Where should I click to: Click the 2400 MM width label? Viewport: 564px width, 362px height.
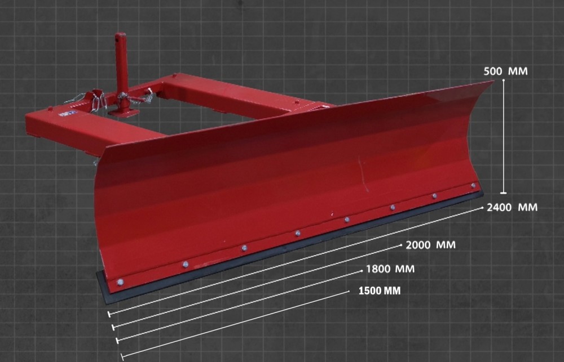[512, 207]
